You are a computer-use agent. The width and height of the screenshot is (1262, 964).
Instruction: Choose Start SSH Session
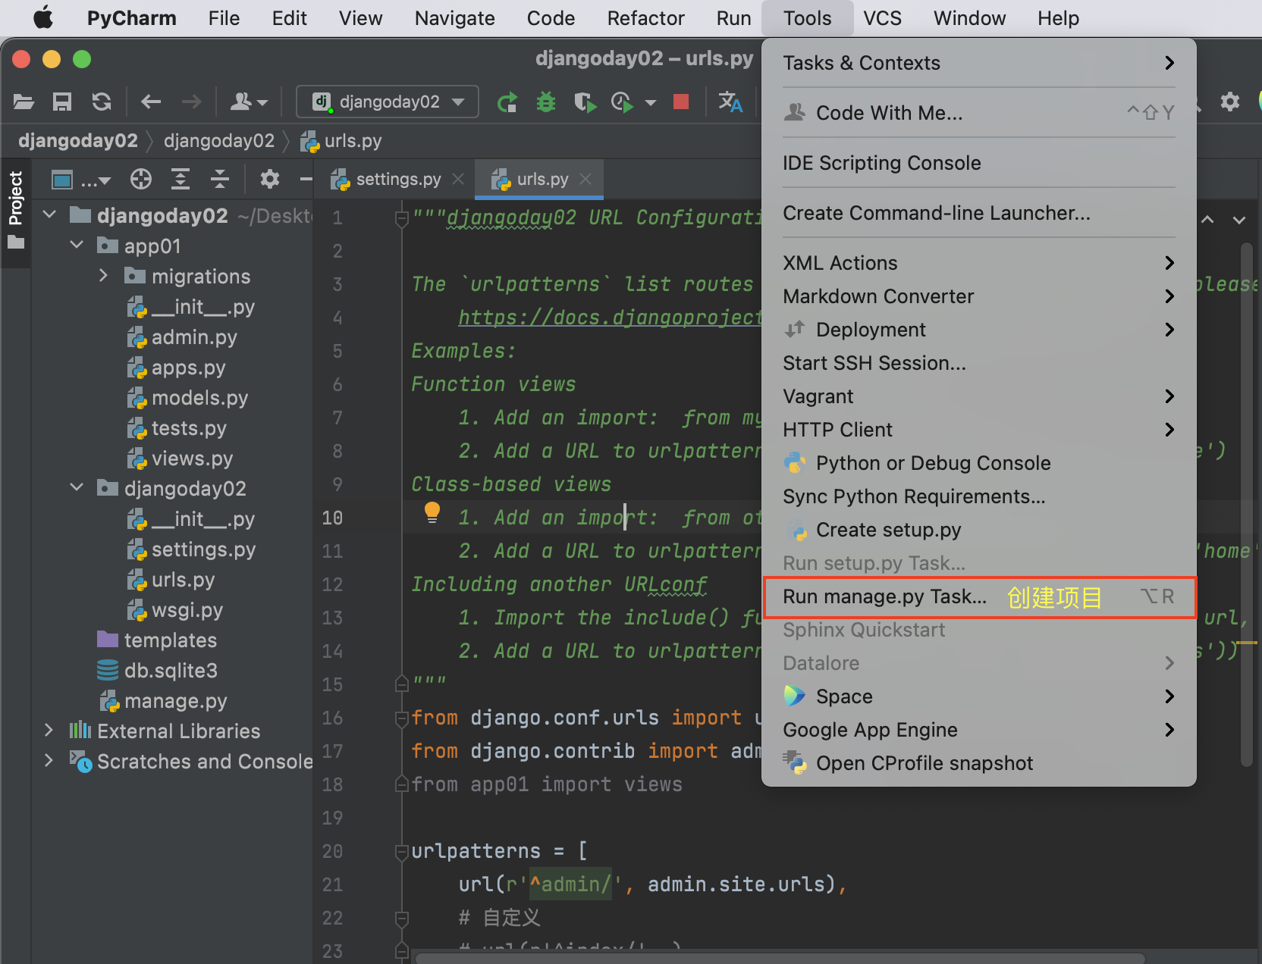(x=978, y=363)
